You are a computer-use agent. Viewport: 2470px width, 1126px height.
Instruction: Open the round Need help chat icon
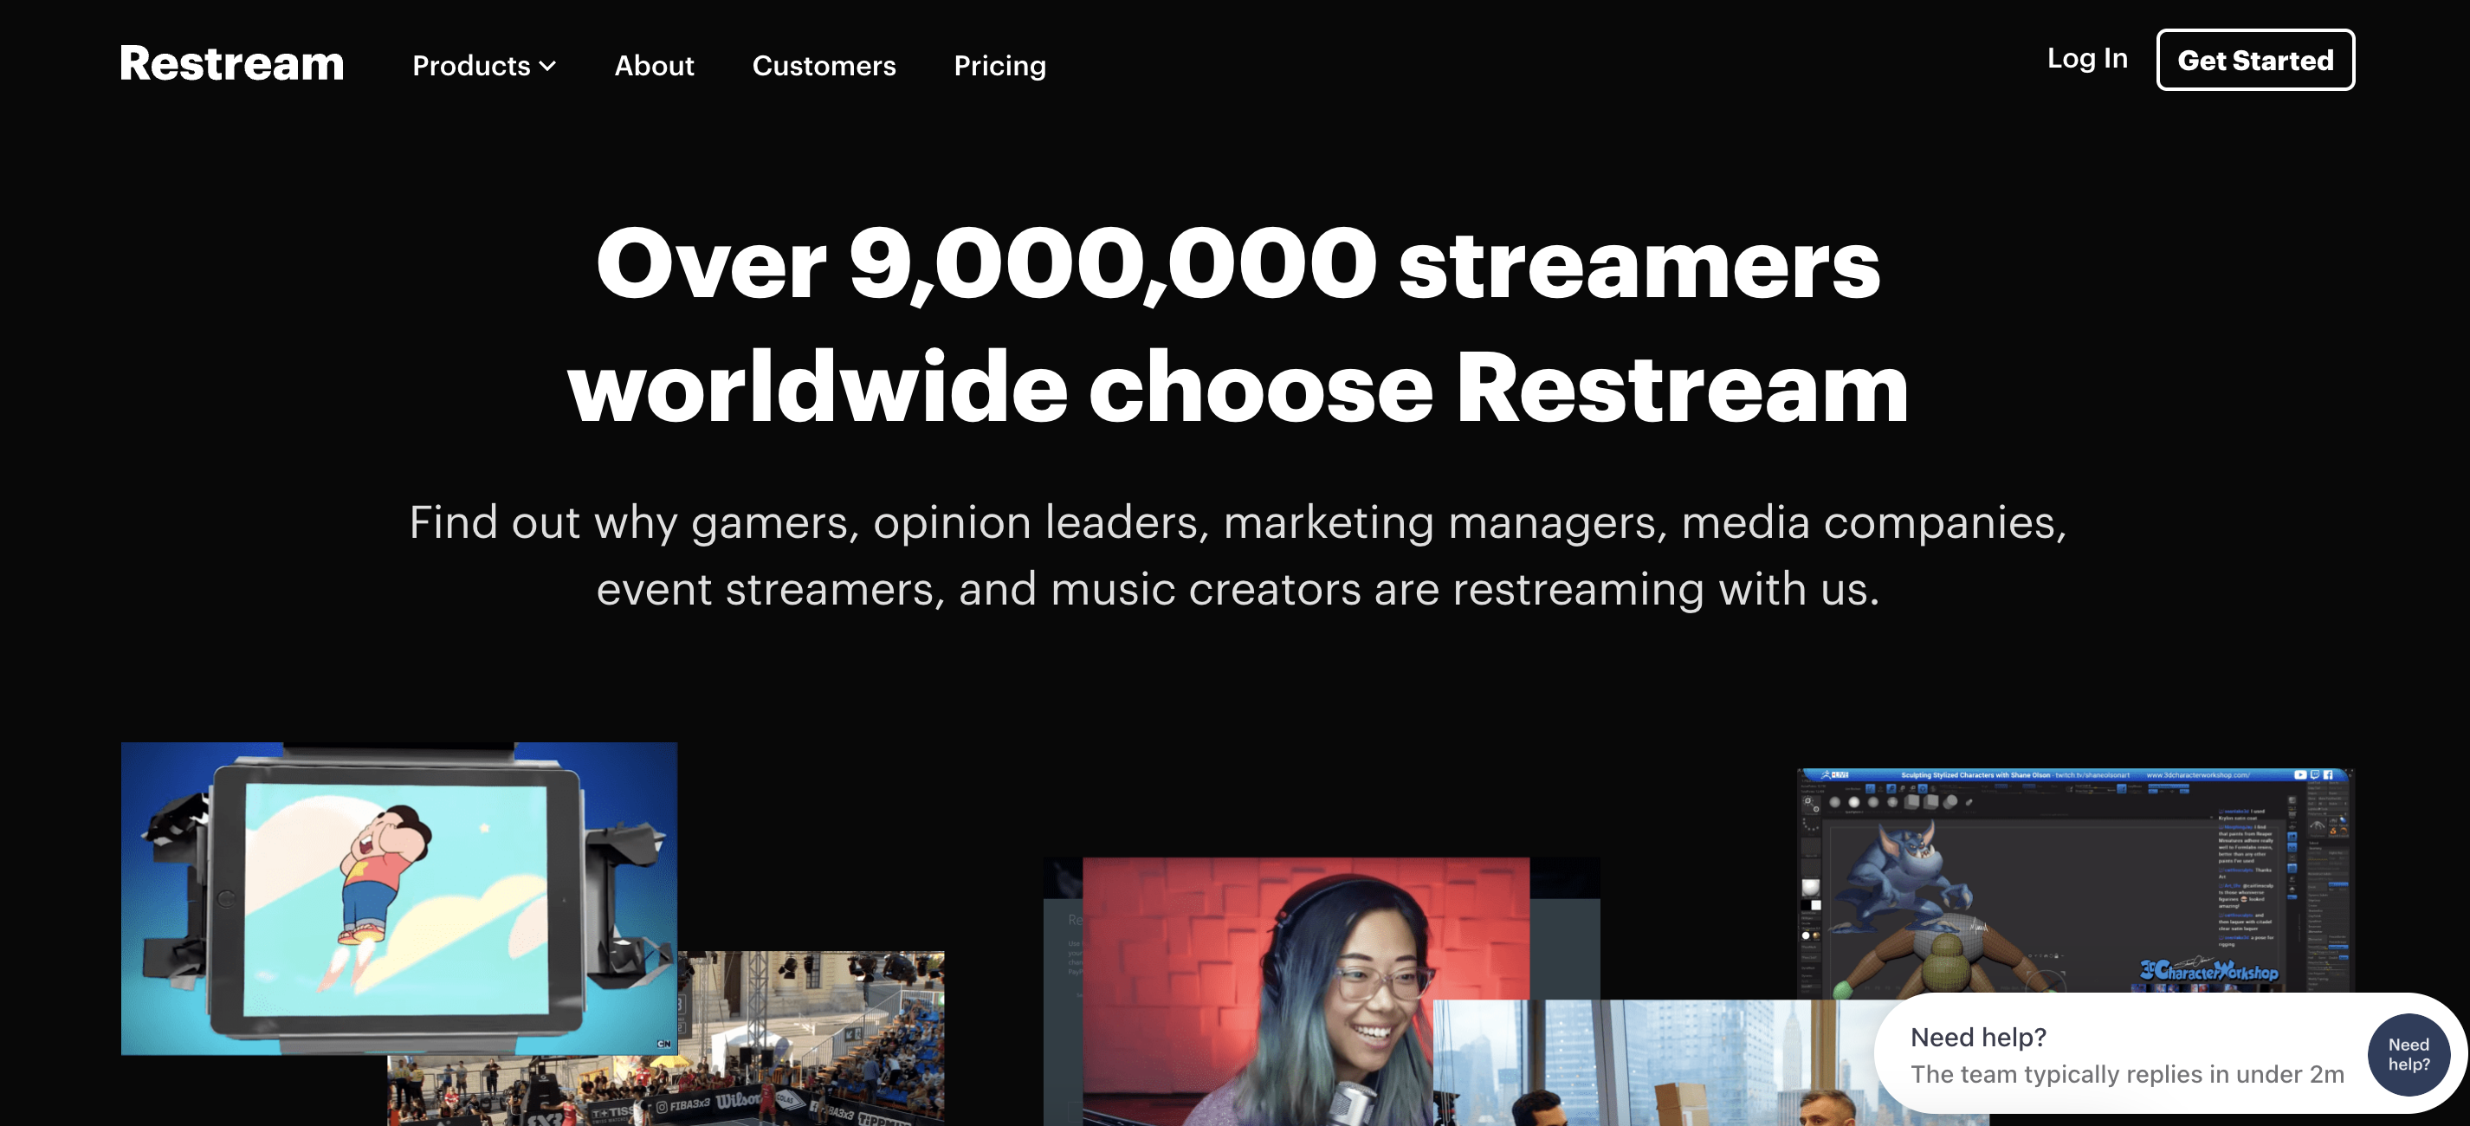coord(2408,1054)
